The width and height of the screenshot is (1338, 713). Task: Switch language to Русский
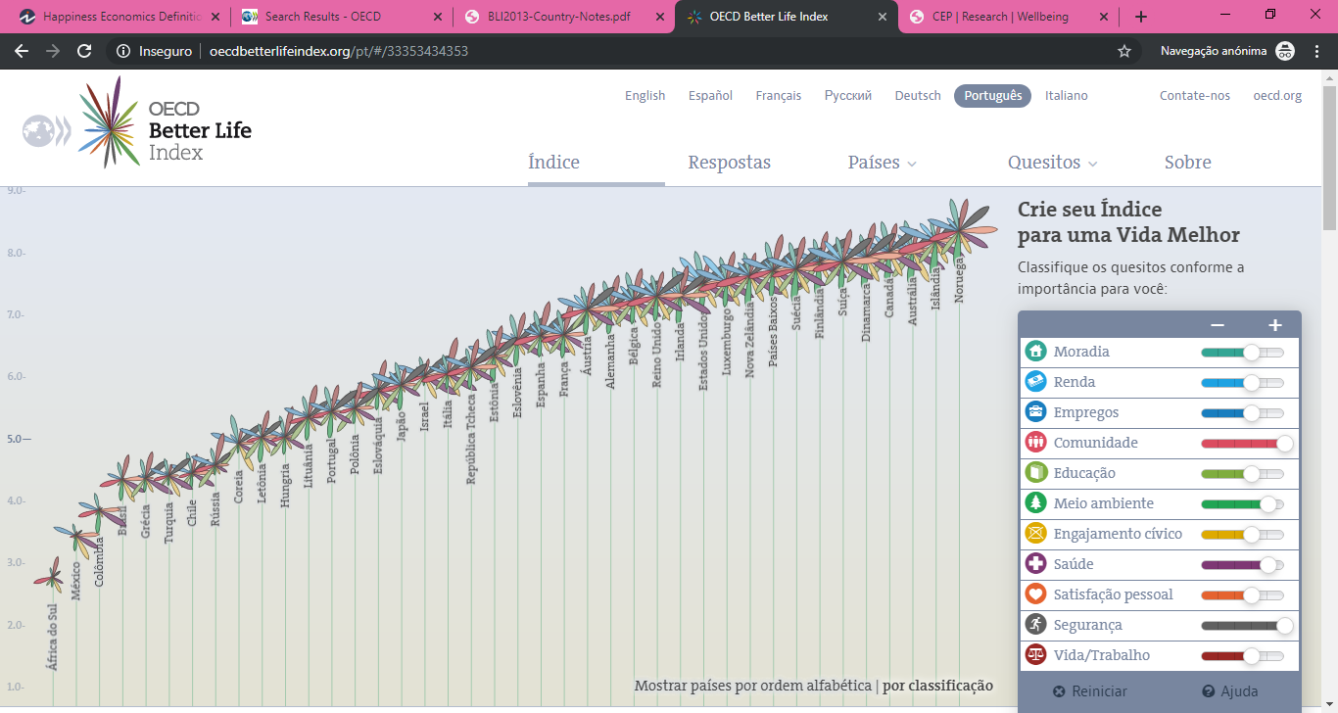click(x=848, y=95)
